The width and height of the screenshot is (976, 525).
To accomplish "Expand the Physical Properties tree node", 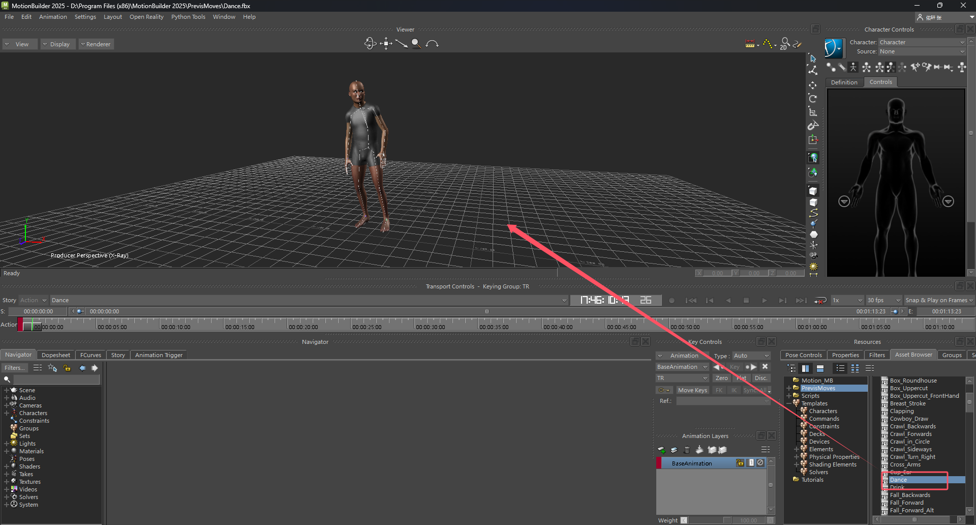I will [x=797, y=457].
